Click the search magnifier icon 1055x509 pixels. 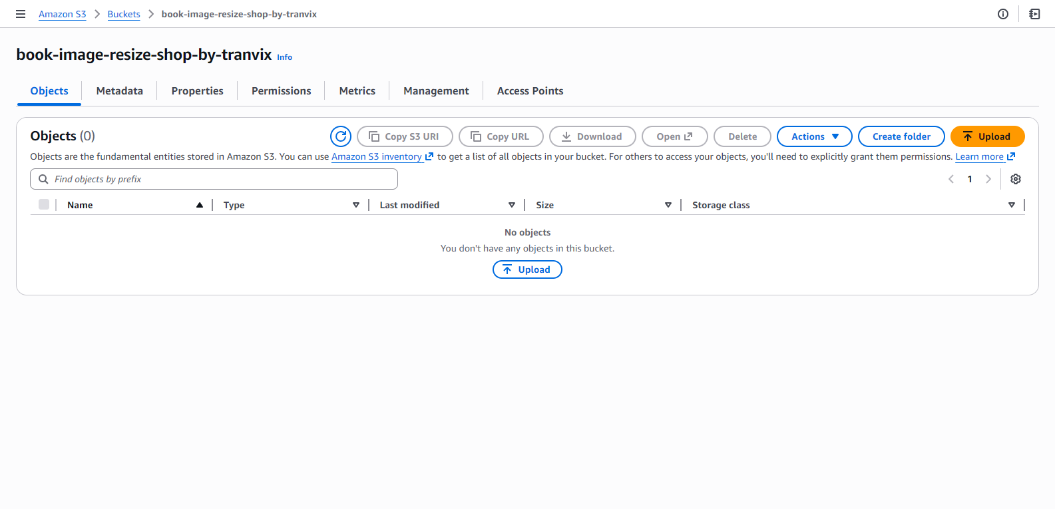pyautogui.click(x=43, y=179)
